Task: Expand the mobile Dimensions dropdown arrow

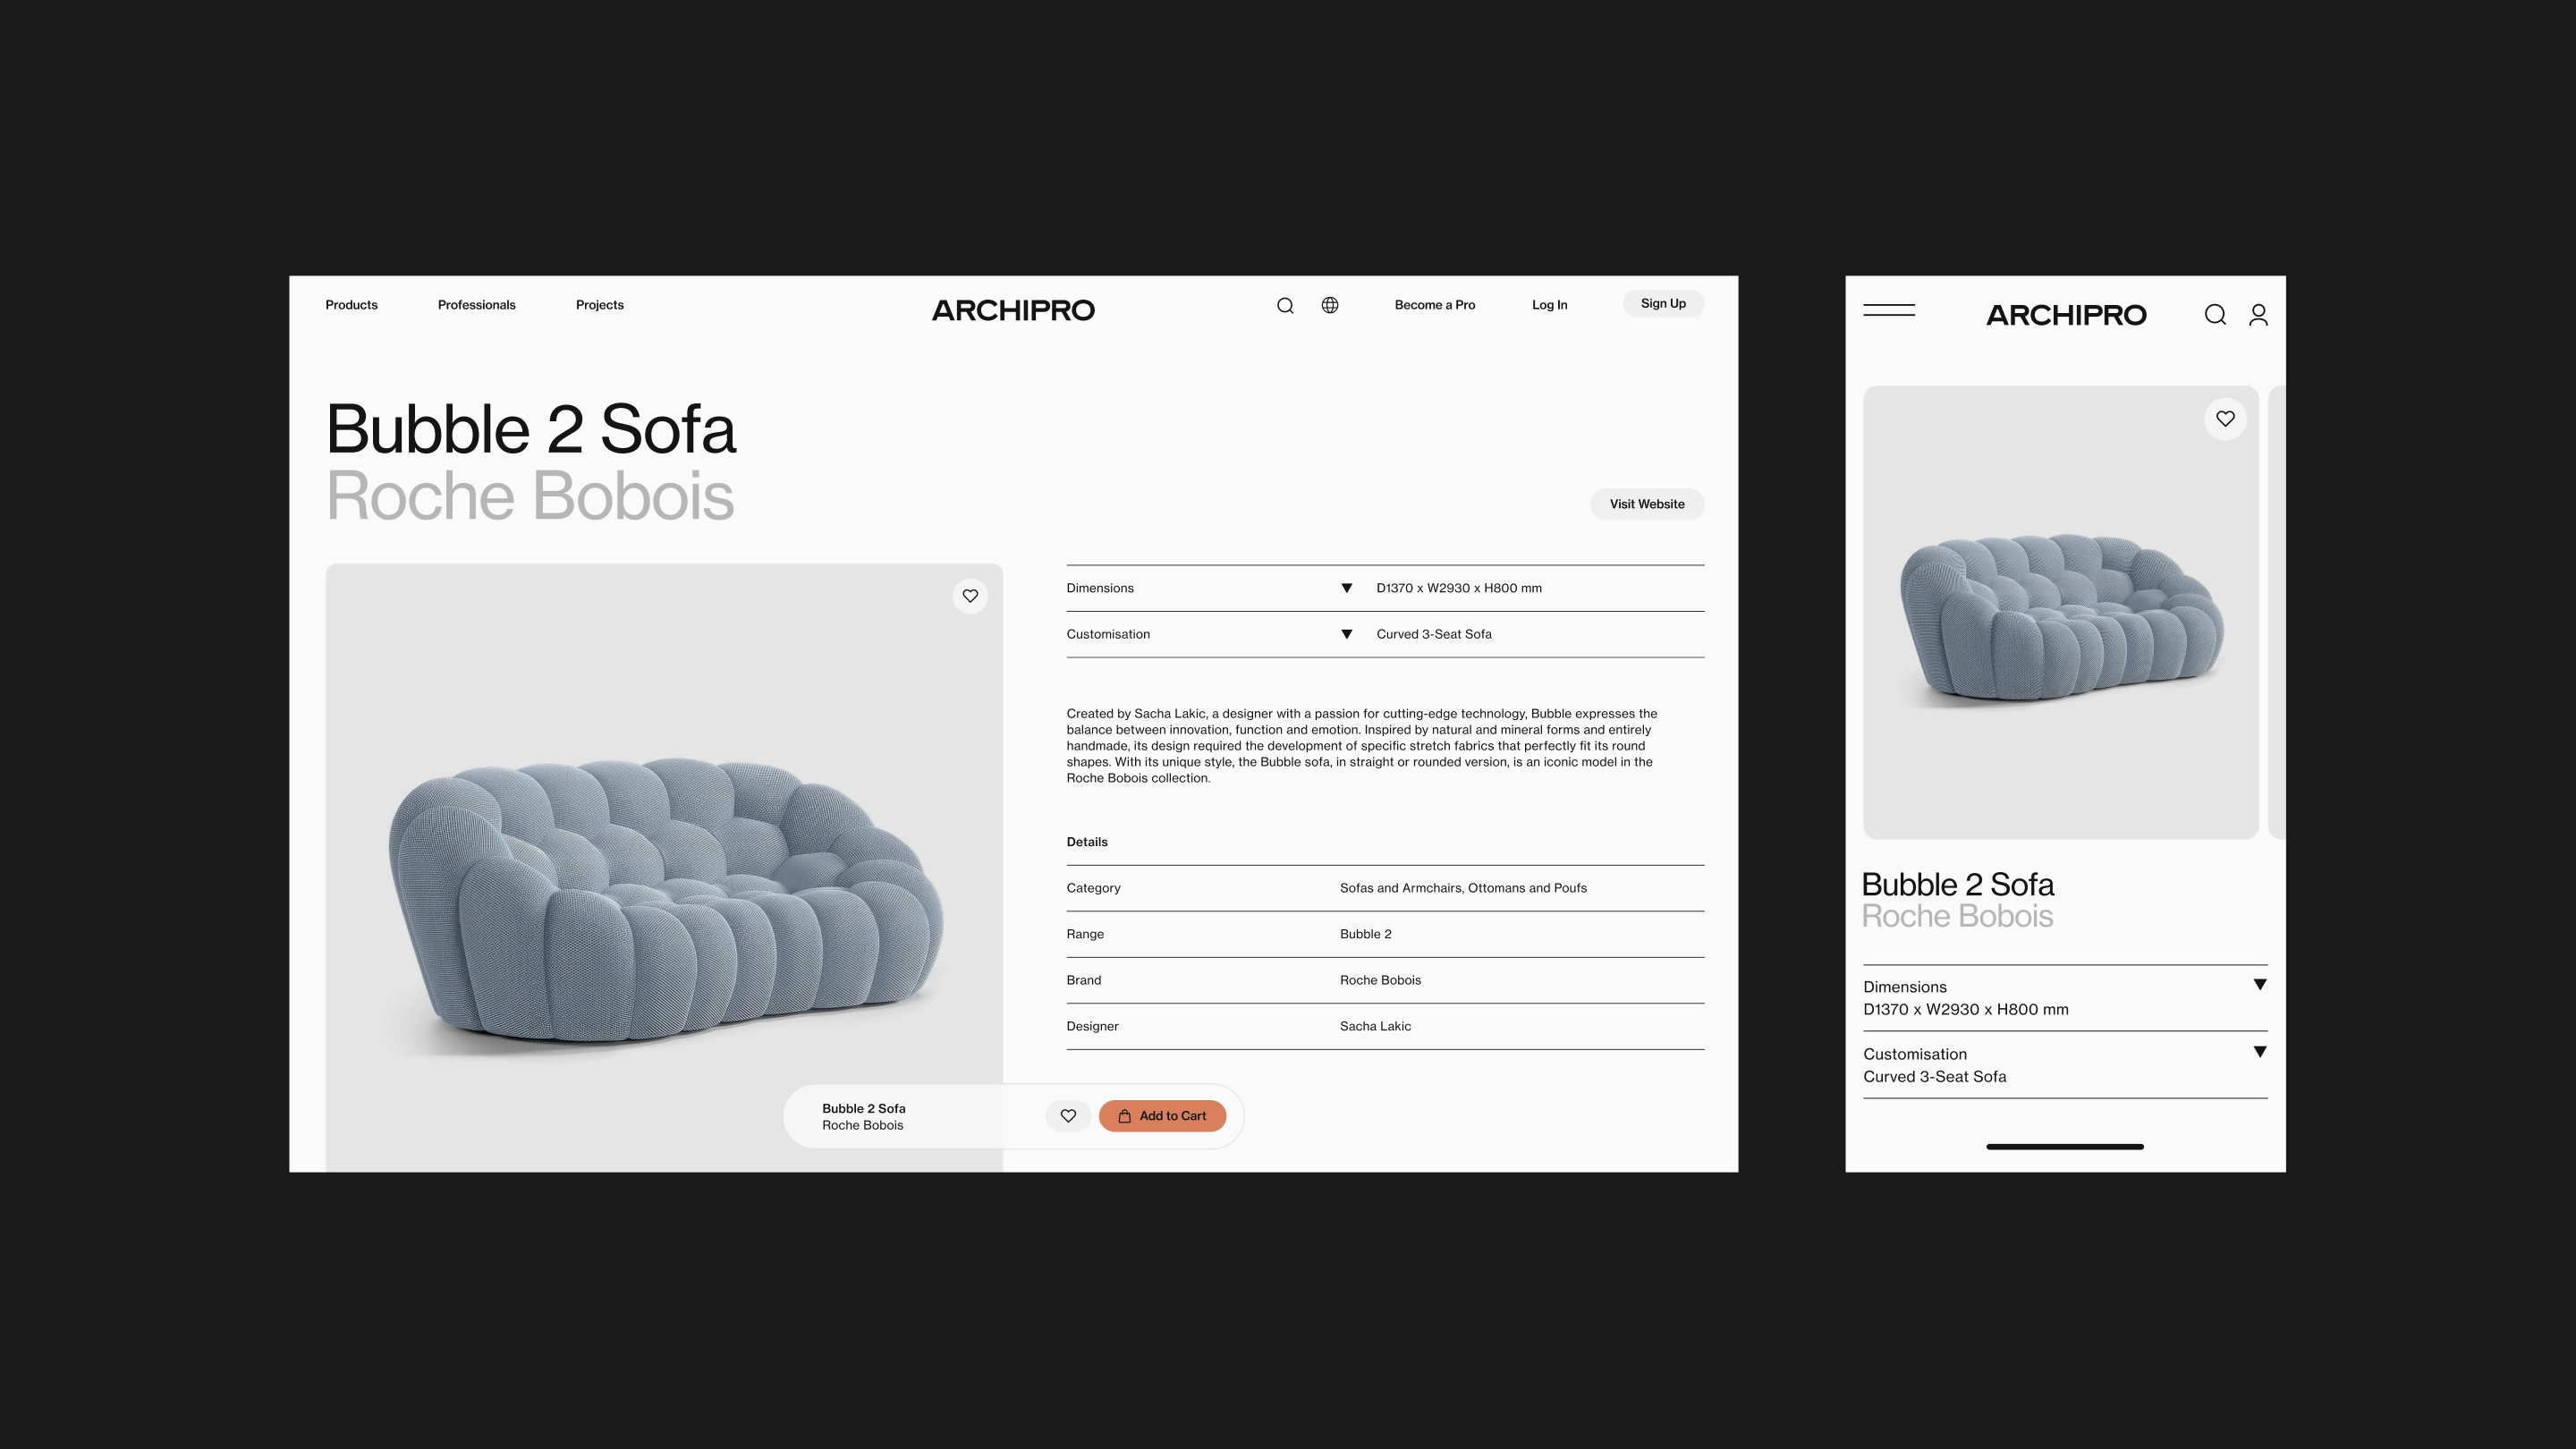Action: 2259,985
